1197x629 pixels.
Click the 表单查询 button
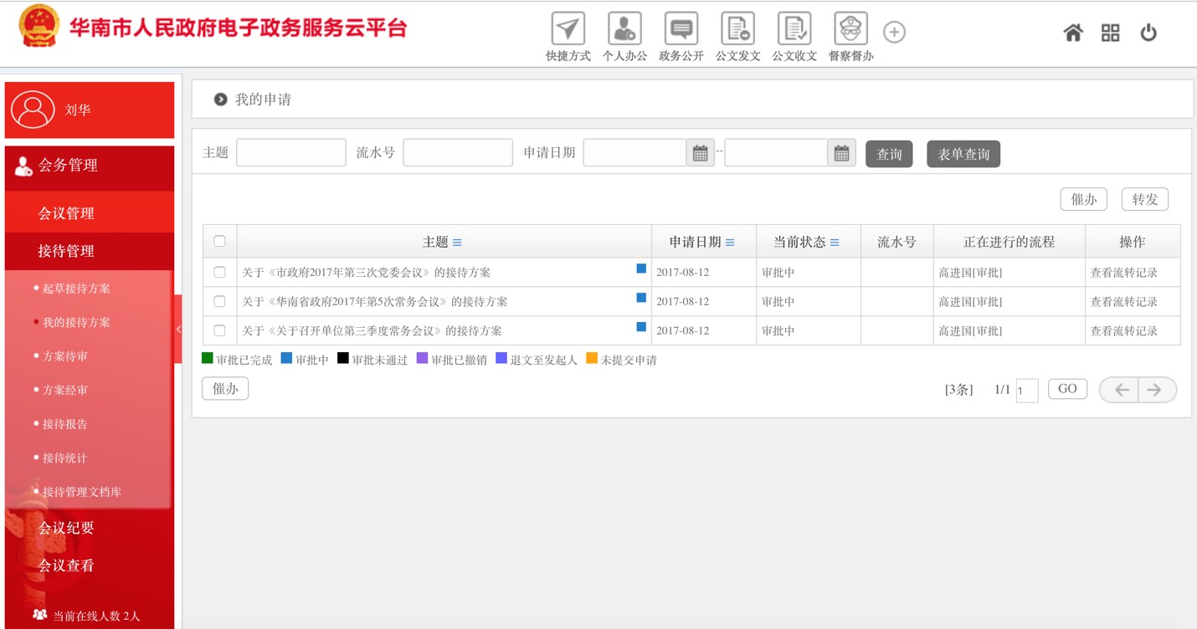click(963, 154)
